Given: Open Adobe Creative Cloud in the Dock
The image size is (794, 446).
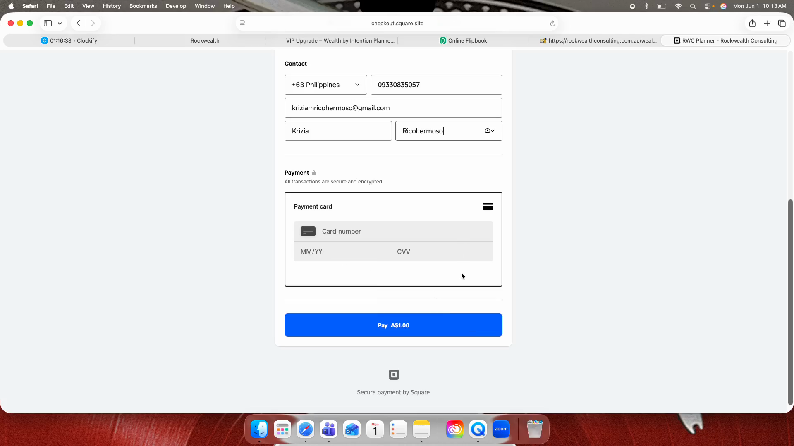Looking at the screenshot, I should click(455, 429).
